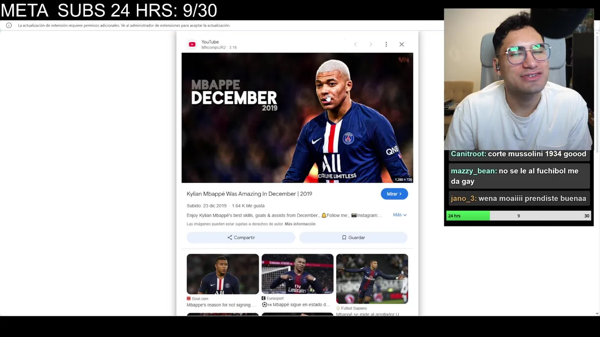Open the Goal.com related image thumbnail
The image size is (600, 337).
click(x=223, y=274)
